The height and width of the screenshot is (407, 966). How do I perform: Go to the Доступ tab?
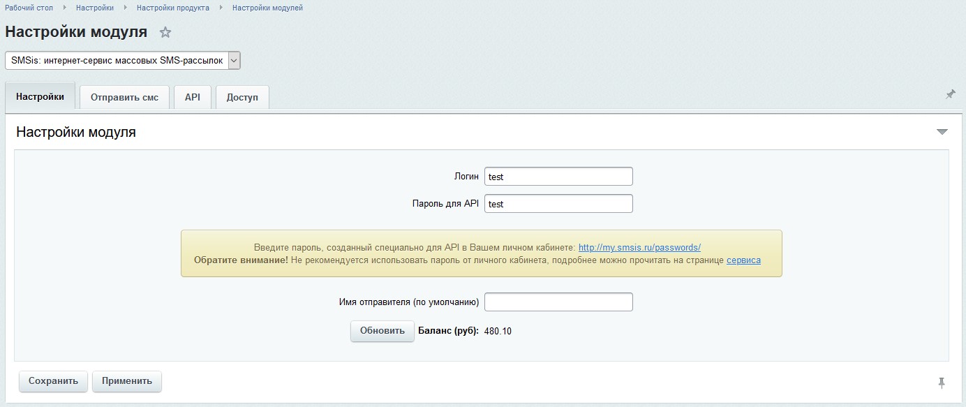point(242,98)
